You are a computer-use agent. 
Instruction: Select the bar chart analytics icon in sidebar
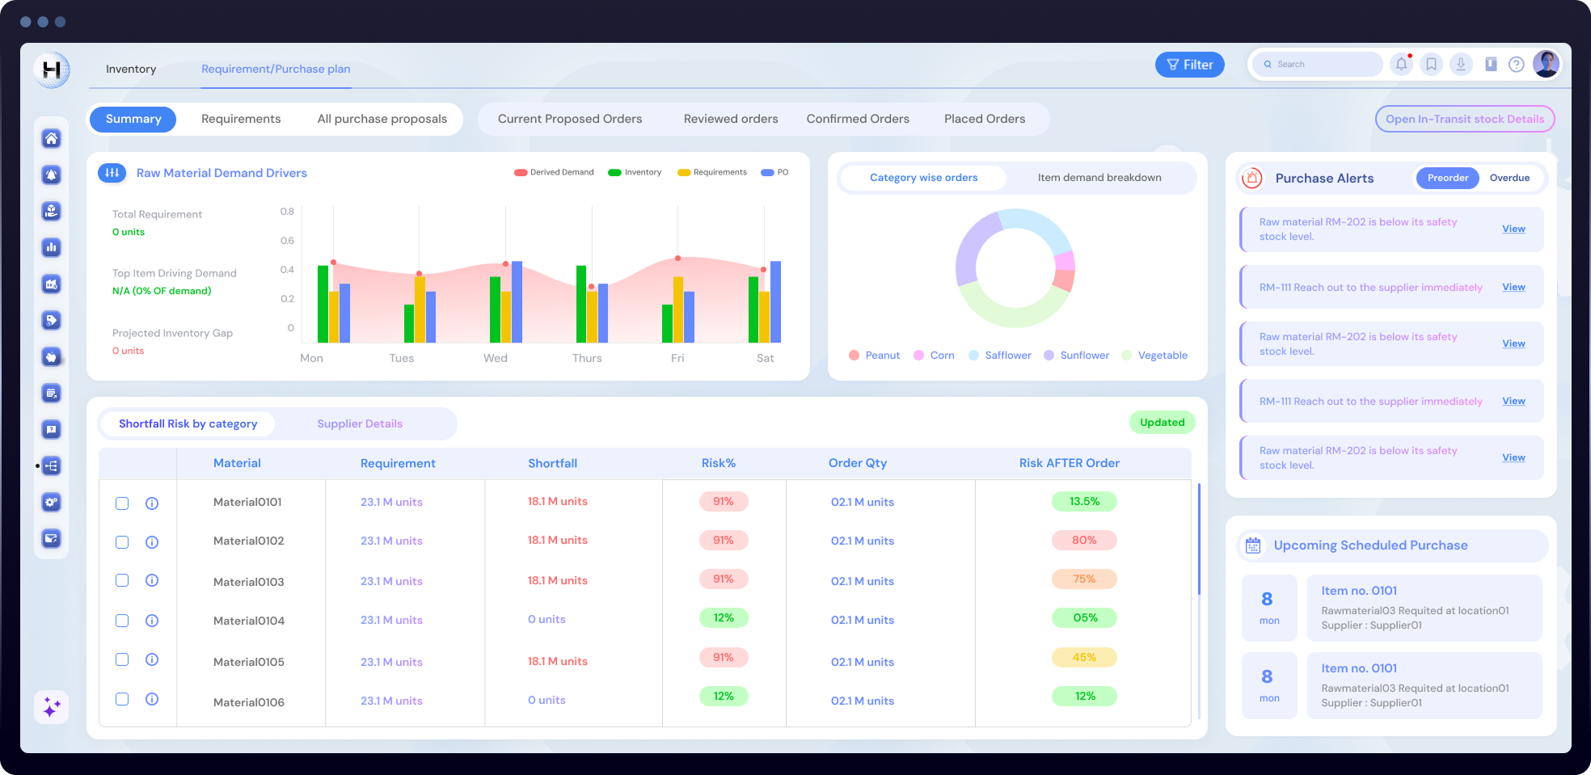click(52, 247)
